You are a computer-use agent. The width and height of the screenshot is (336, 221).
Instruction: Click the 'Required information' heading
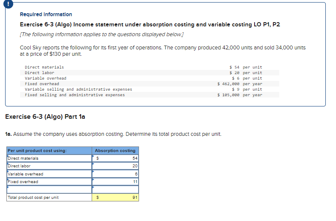(46, 14)
